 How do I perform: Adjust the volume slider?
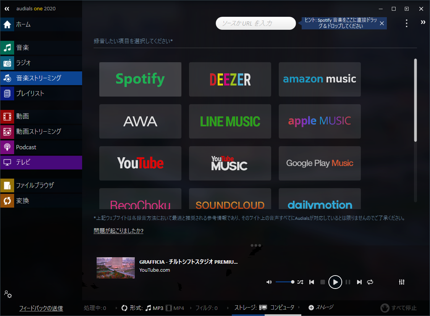(285, 282)
